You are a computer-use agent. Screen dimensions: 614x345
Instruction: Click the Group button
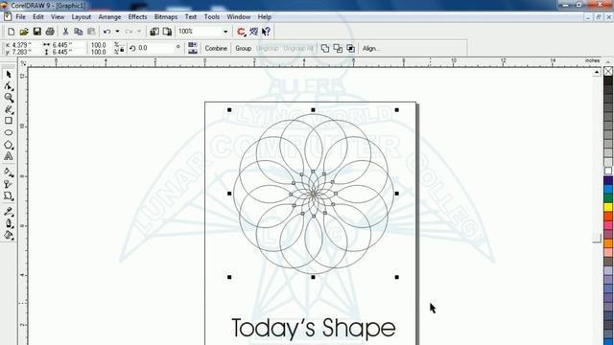243,49
